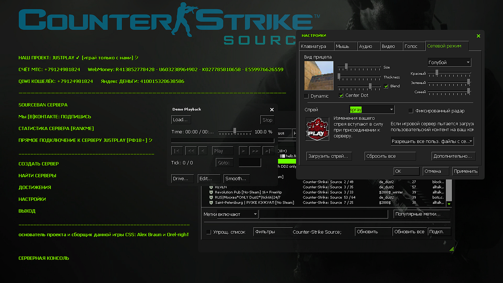Click the Применить apply button

click(466, 171)
